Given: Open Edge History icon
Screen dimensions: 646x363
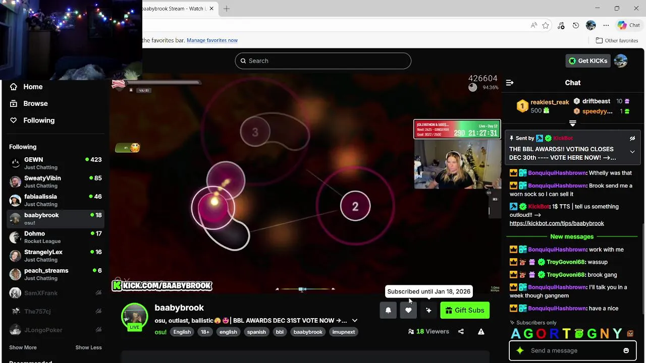Looking at the screenshot, I should click(x=576, y=25).
